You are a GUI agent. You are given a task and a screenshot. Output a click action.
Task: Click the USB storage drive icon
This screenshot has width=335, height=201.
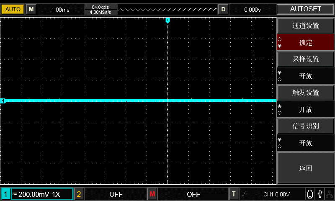tap(310, 194)
